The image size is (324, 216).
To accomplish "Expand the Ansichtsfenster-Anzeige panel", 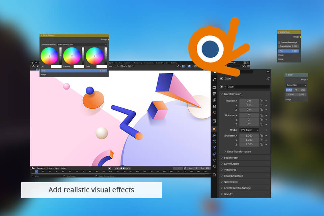I will coord(244,188).
